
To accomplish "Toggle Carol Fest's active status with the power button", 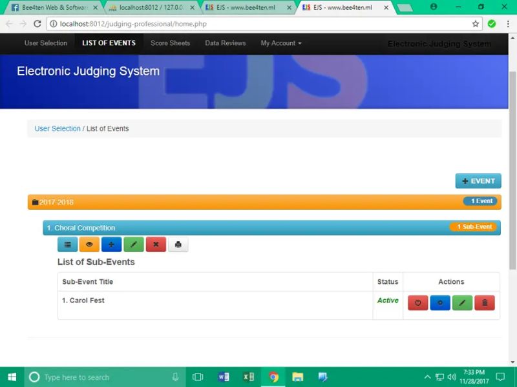I will pos(418,303).
